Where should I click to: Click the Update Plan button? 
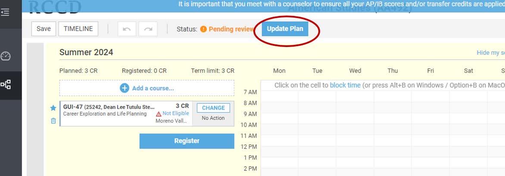pyautogui.click(x=285, y=29)
